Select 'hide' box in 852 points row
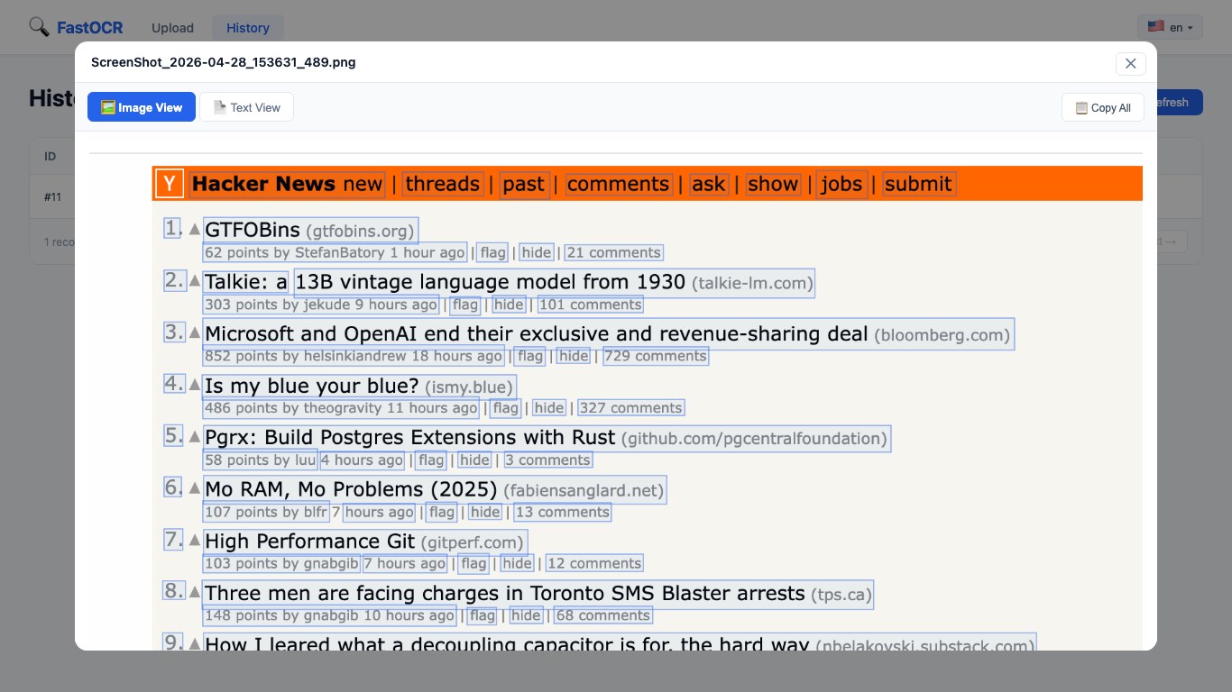The image size is (1232, 692). pos(574,356)
